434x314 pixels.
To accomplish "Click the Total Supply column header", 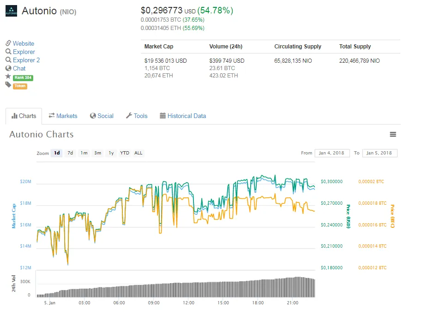I will tap(355, 47).
